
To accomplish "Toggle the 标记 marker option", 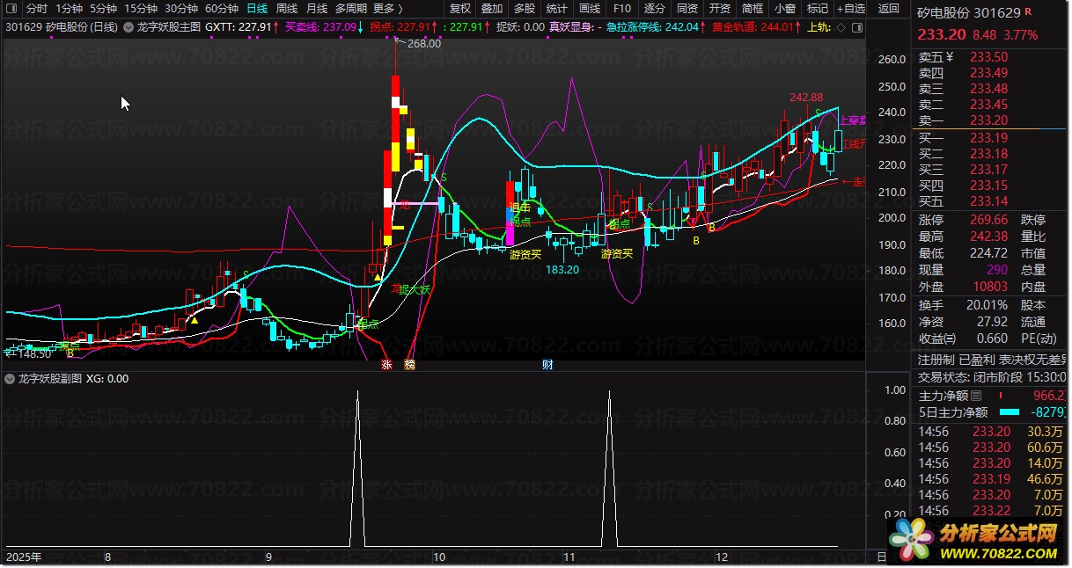I will (818, 9).
